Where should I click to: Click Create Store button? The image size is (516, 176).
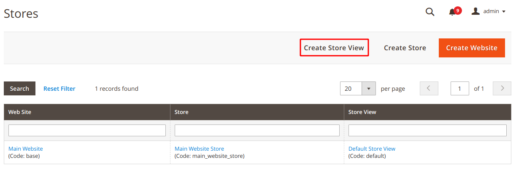coord(405,48)
